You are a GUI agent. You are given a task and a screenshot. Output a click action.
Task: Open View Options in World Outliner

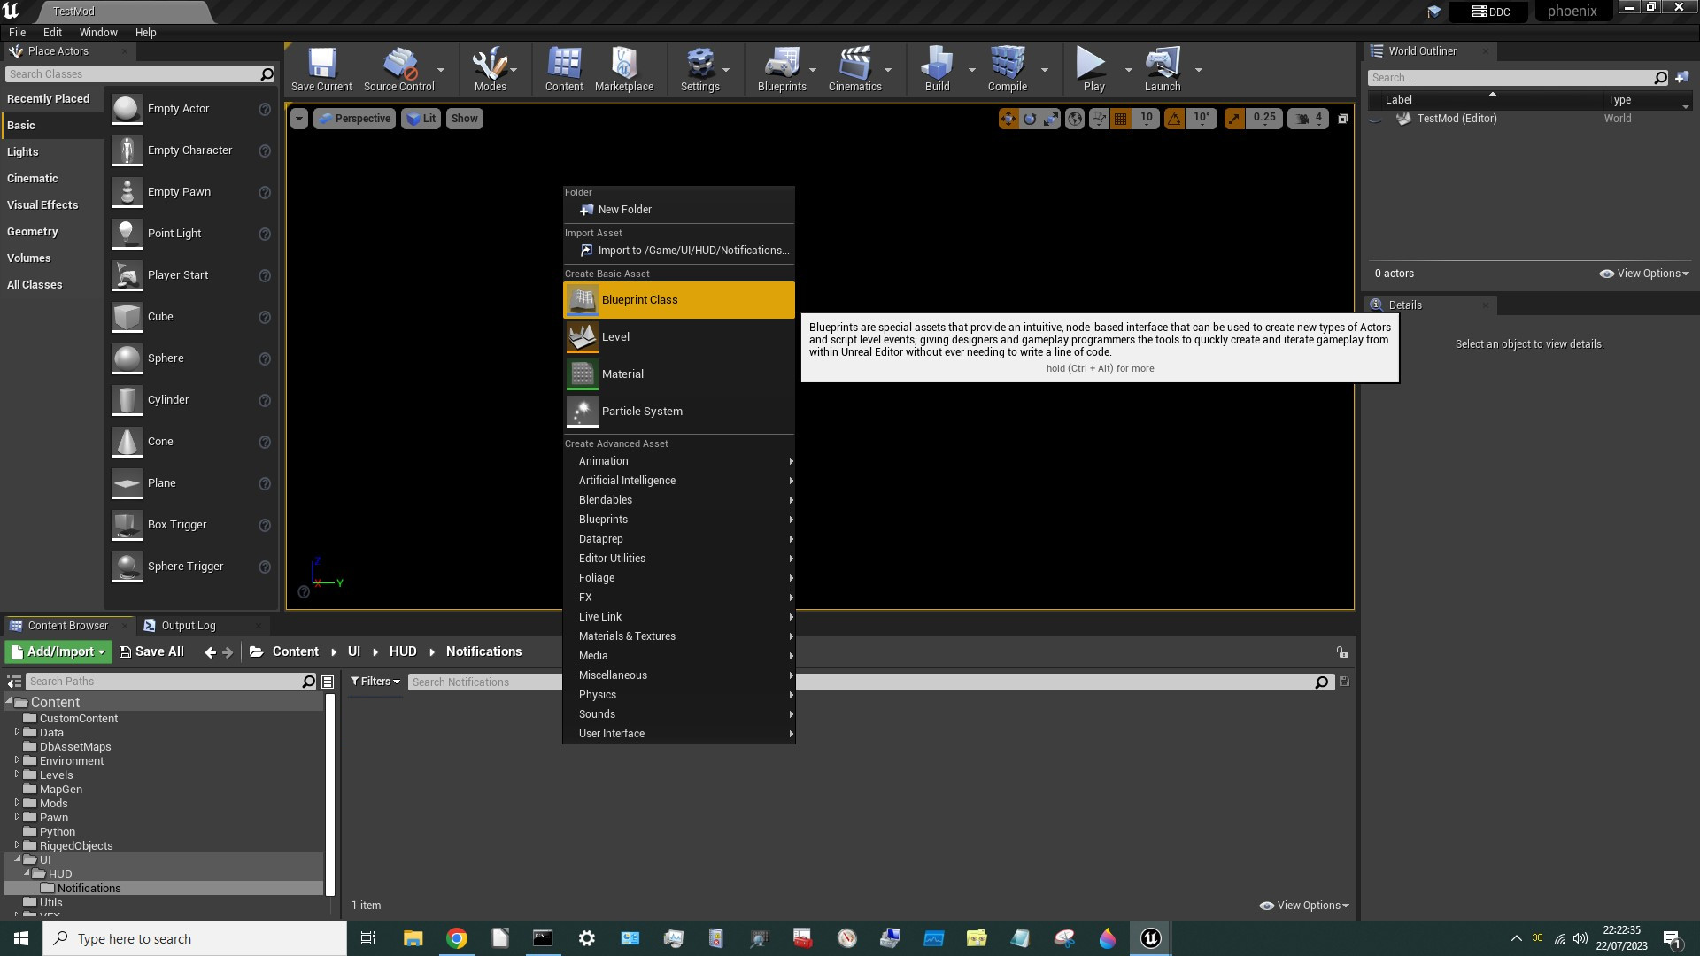[x=1644, y=274]
